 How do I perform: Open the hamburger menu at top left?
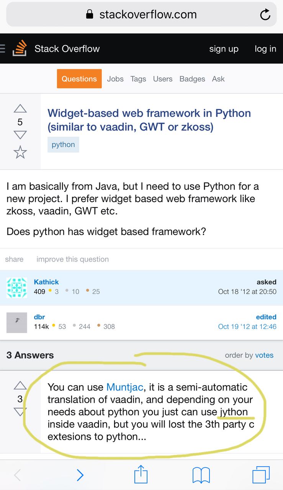(x=3, y=49)
